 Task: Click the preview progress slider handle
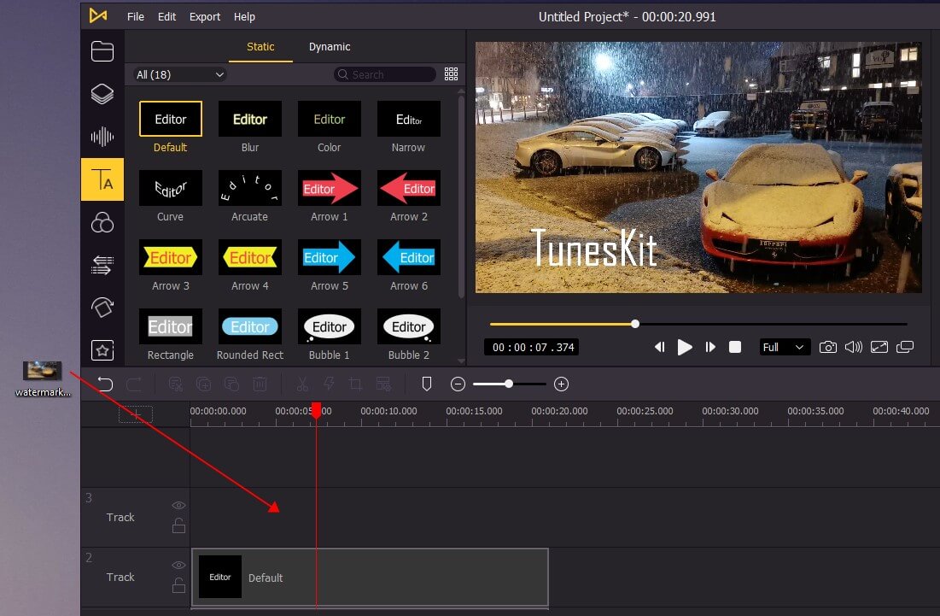(x=635, y=324)
